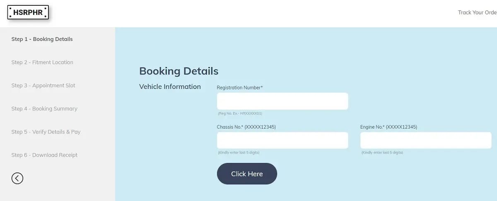Select Step 1 - Booking Details

42,39
